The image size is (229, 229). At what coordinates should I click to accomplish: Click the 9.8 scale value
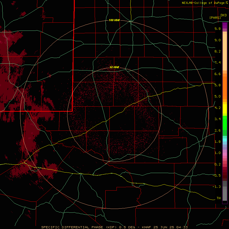(218, 28)
